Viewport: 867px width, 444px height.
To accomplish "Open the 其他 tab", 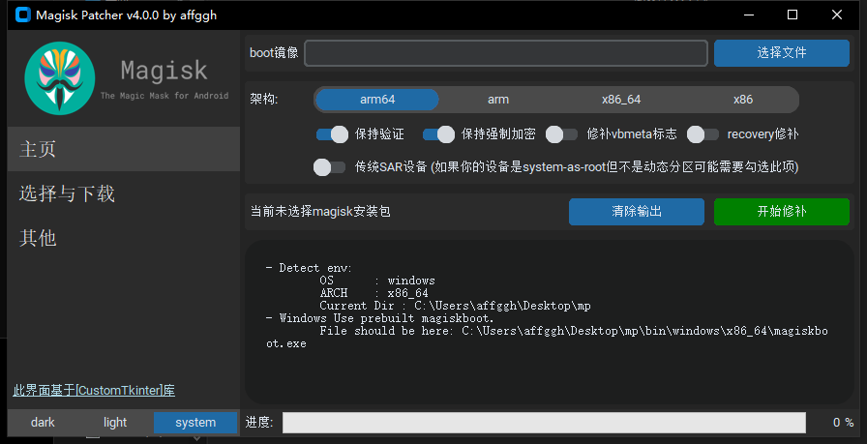I will click(124, 238).
